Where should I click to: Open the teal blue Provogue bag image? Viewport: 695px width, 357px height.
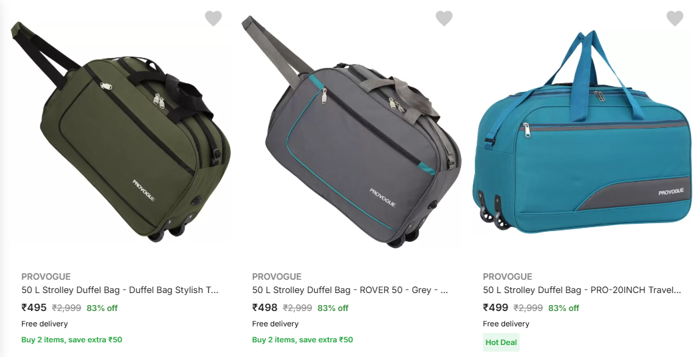pos(582,131)
